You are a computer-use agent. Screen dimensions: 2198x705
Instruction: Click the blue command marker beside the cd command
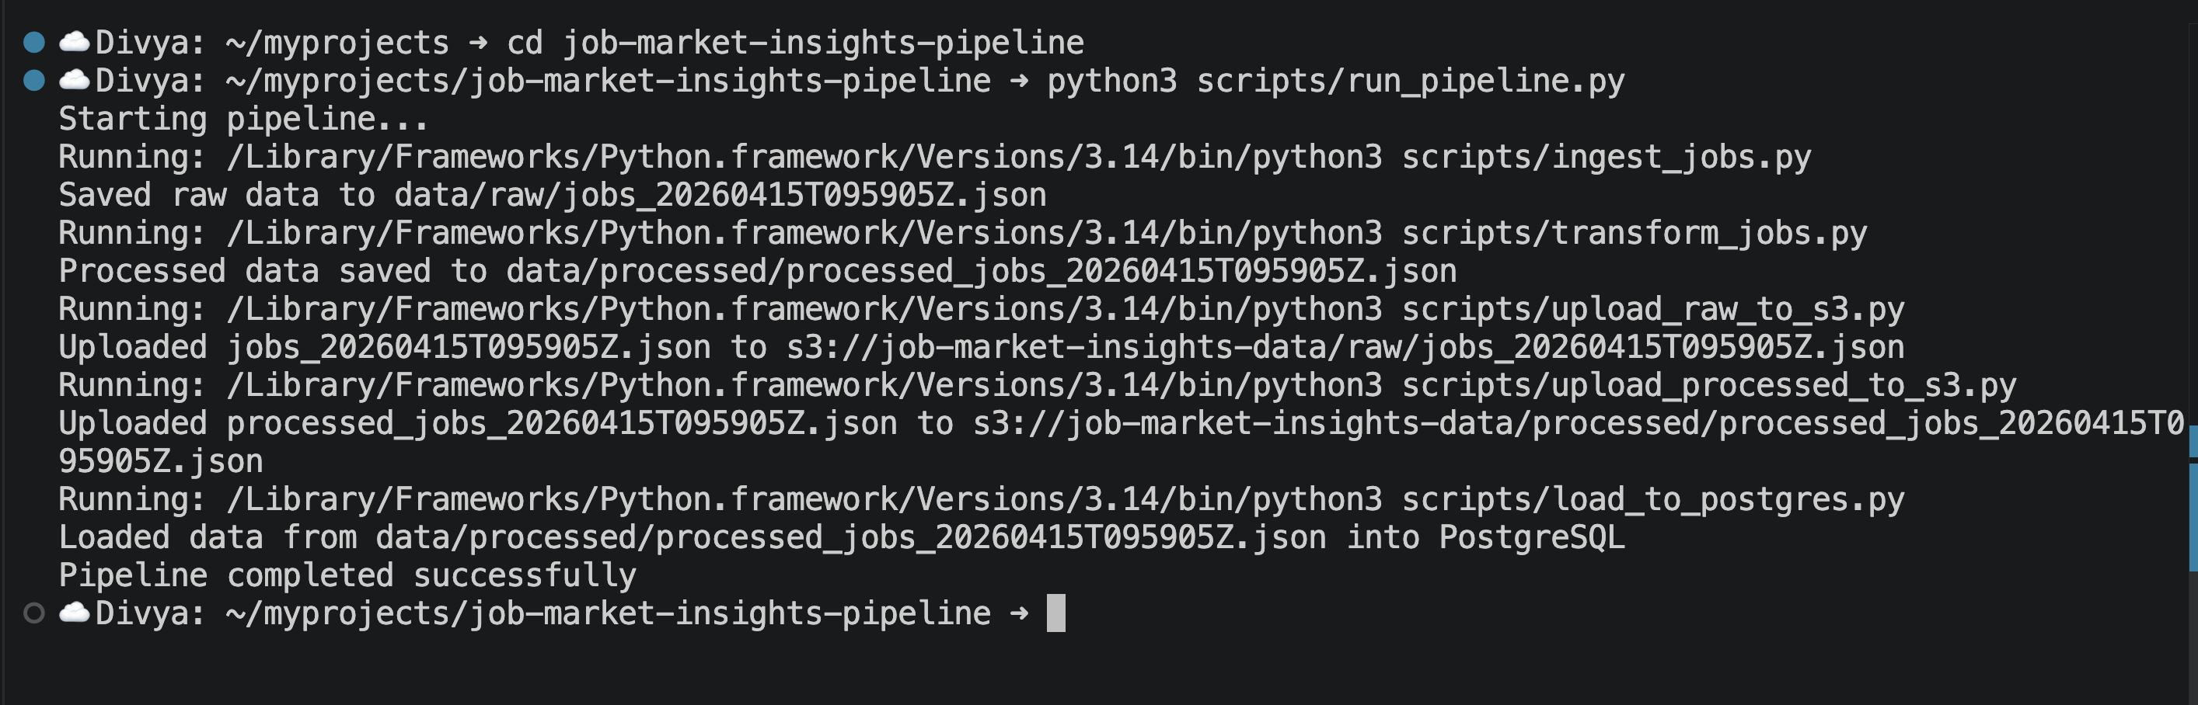(x=34, y=42)
